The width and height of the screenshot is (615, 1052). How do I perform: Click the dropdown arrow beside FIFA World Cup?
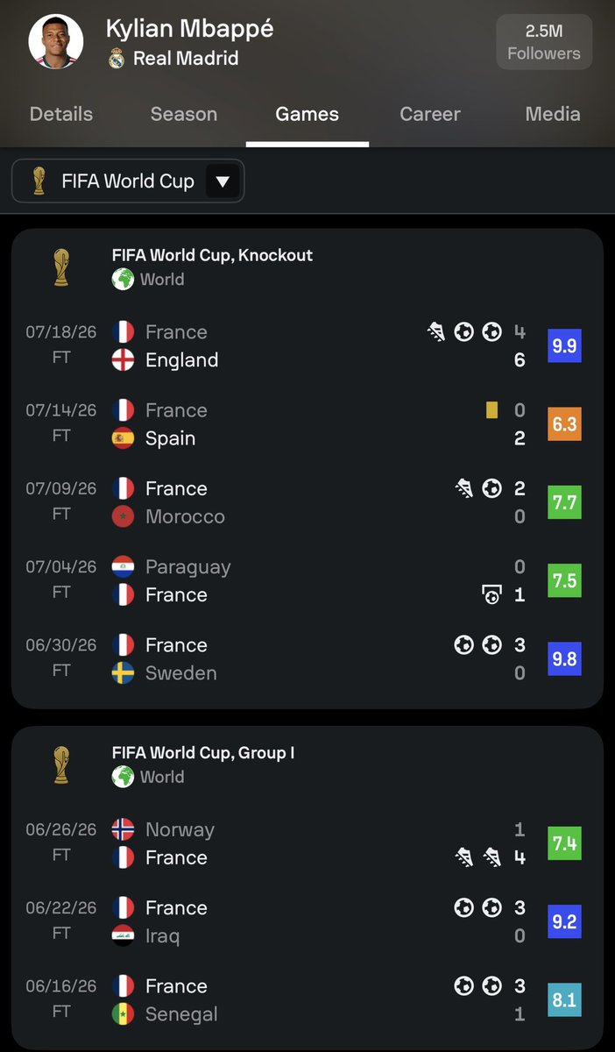[223, 181]
